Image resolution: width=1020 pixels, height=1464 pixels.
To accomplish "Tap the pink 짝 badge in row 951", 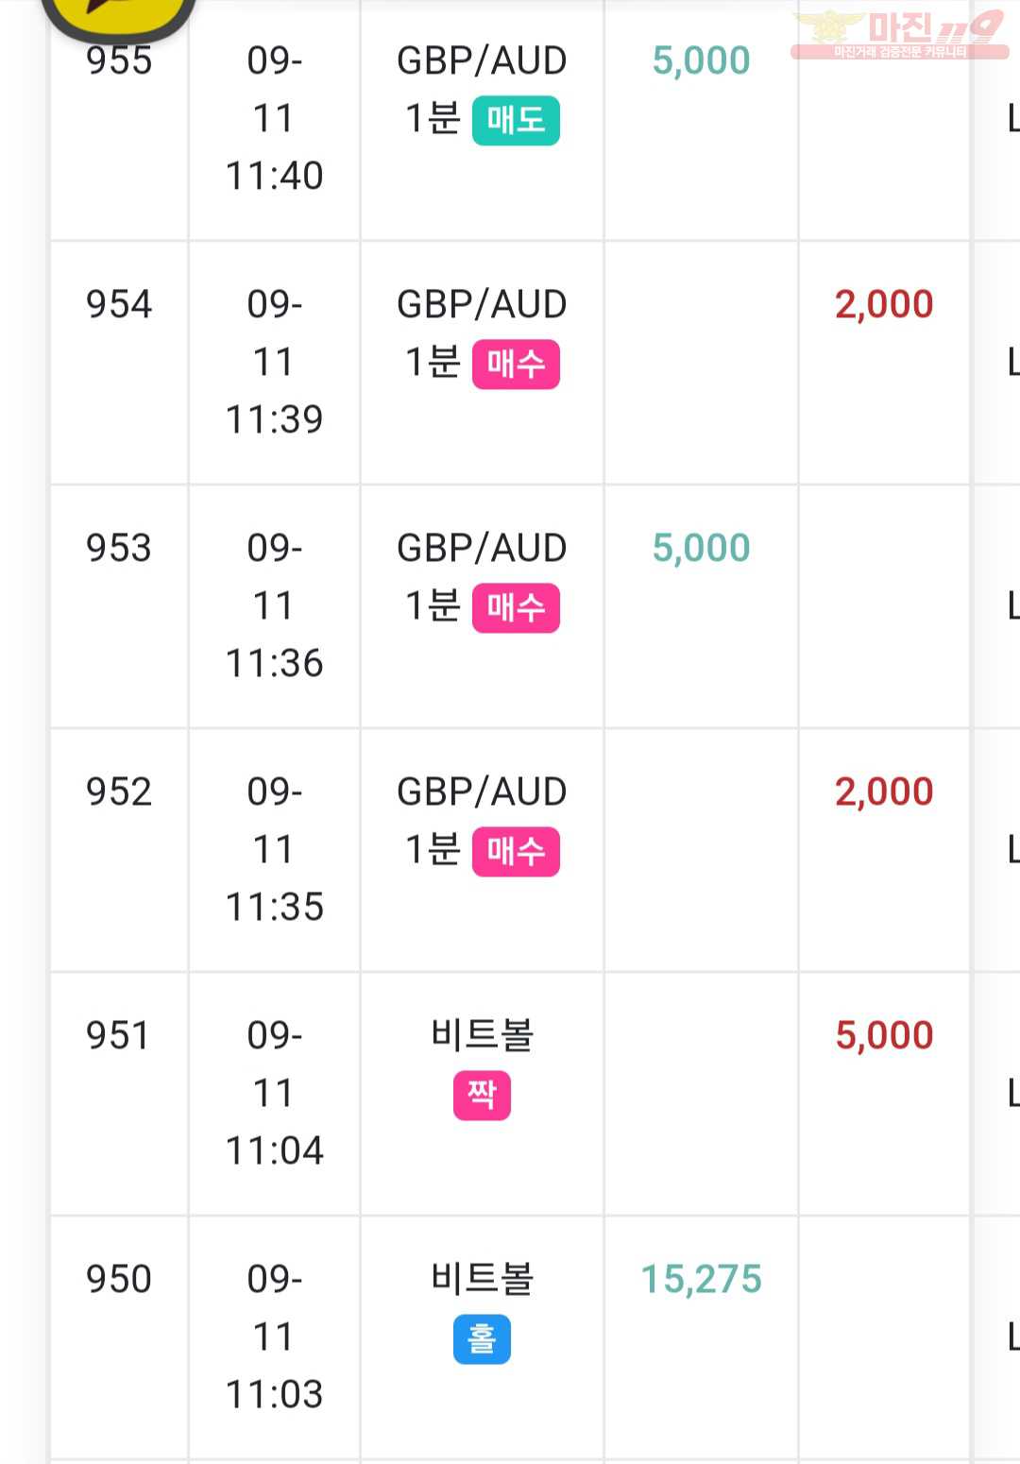I will point(482,1096).
